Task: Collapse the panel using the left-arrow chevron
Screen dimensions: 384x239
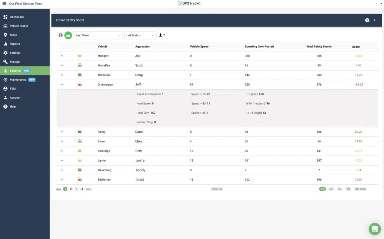Action: pyautogui.click(x=374, y=20)
